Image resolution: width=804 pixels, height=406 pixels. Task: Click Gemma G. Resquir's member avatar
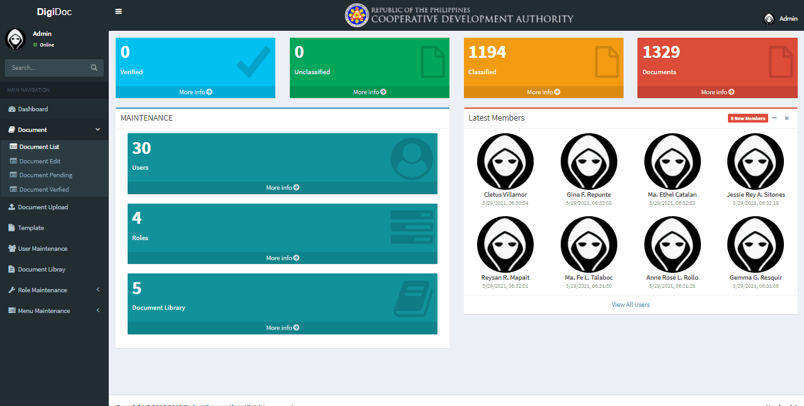(756, 244)
